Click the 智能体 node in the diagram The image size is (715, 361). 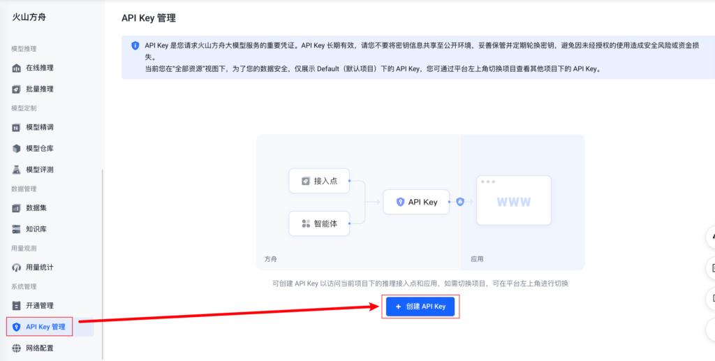[319, 223]
